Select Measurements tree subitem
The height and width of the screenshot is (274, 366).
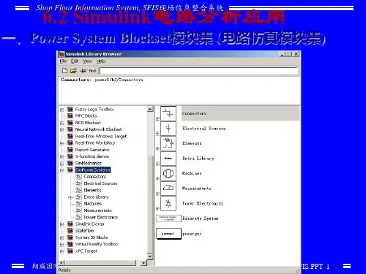coord(98,210)
